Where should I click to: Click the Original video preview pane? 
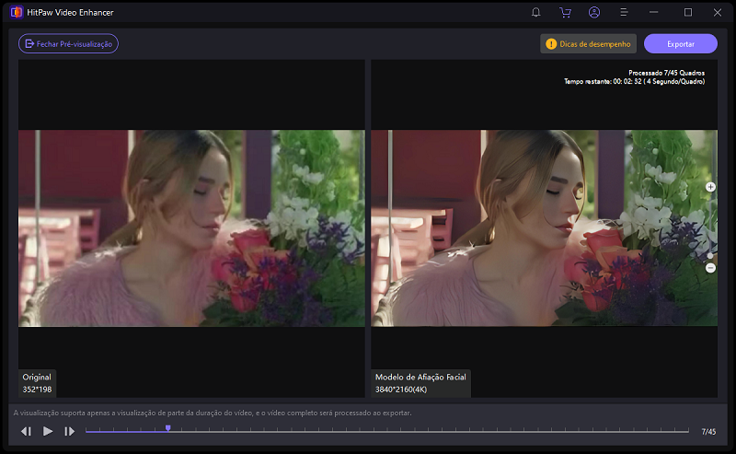point(191,227)
